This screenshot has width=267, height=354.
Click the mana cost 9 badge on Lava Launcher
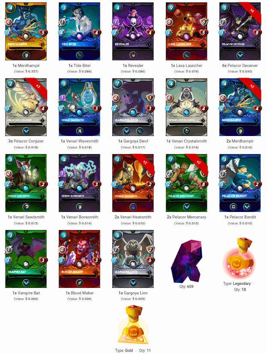(x=171, y=8)
